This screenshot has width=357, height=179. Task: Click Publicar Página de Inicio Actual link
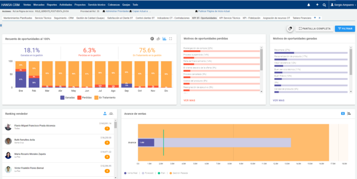click(x=214, y=11)
